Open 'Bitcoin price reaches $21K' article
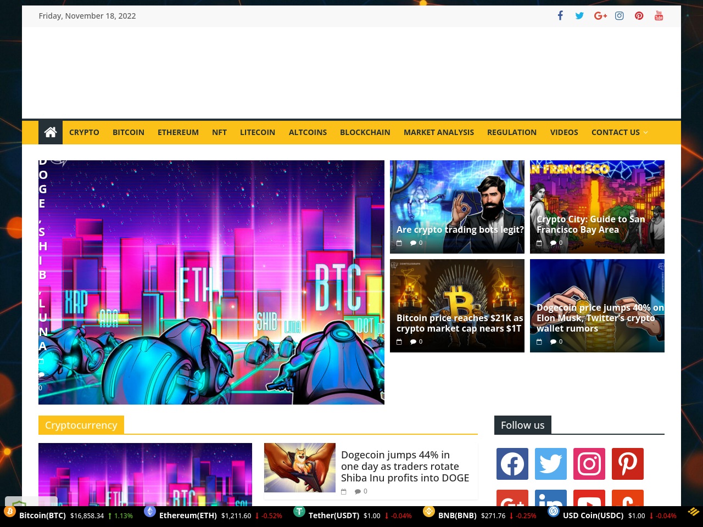Screen dimensions: 703x527 [x=460, y=323]
